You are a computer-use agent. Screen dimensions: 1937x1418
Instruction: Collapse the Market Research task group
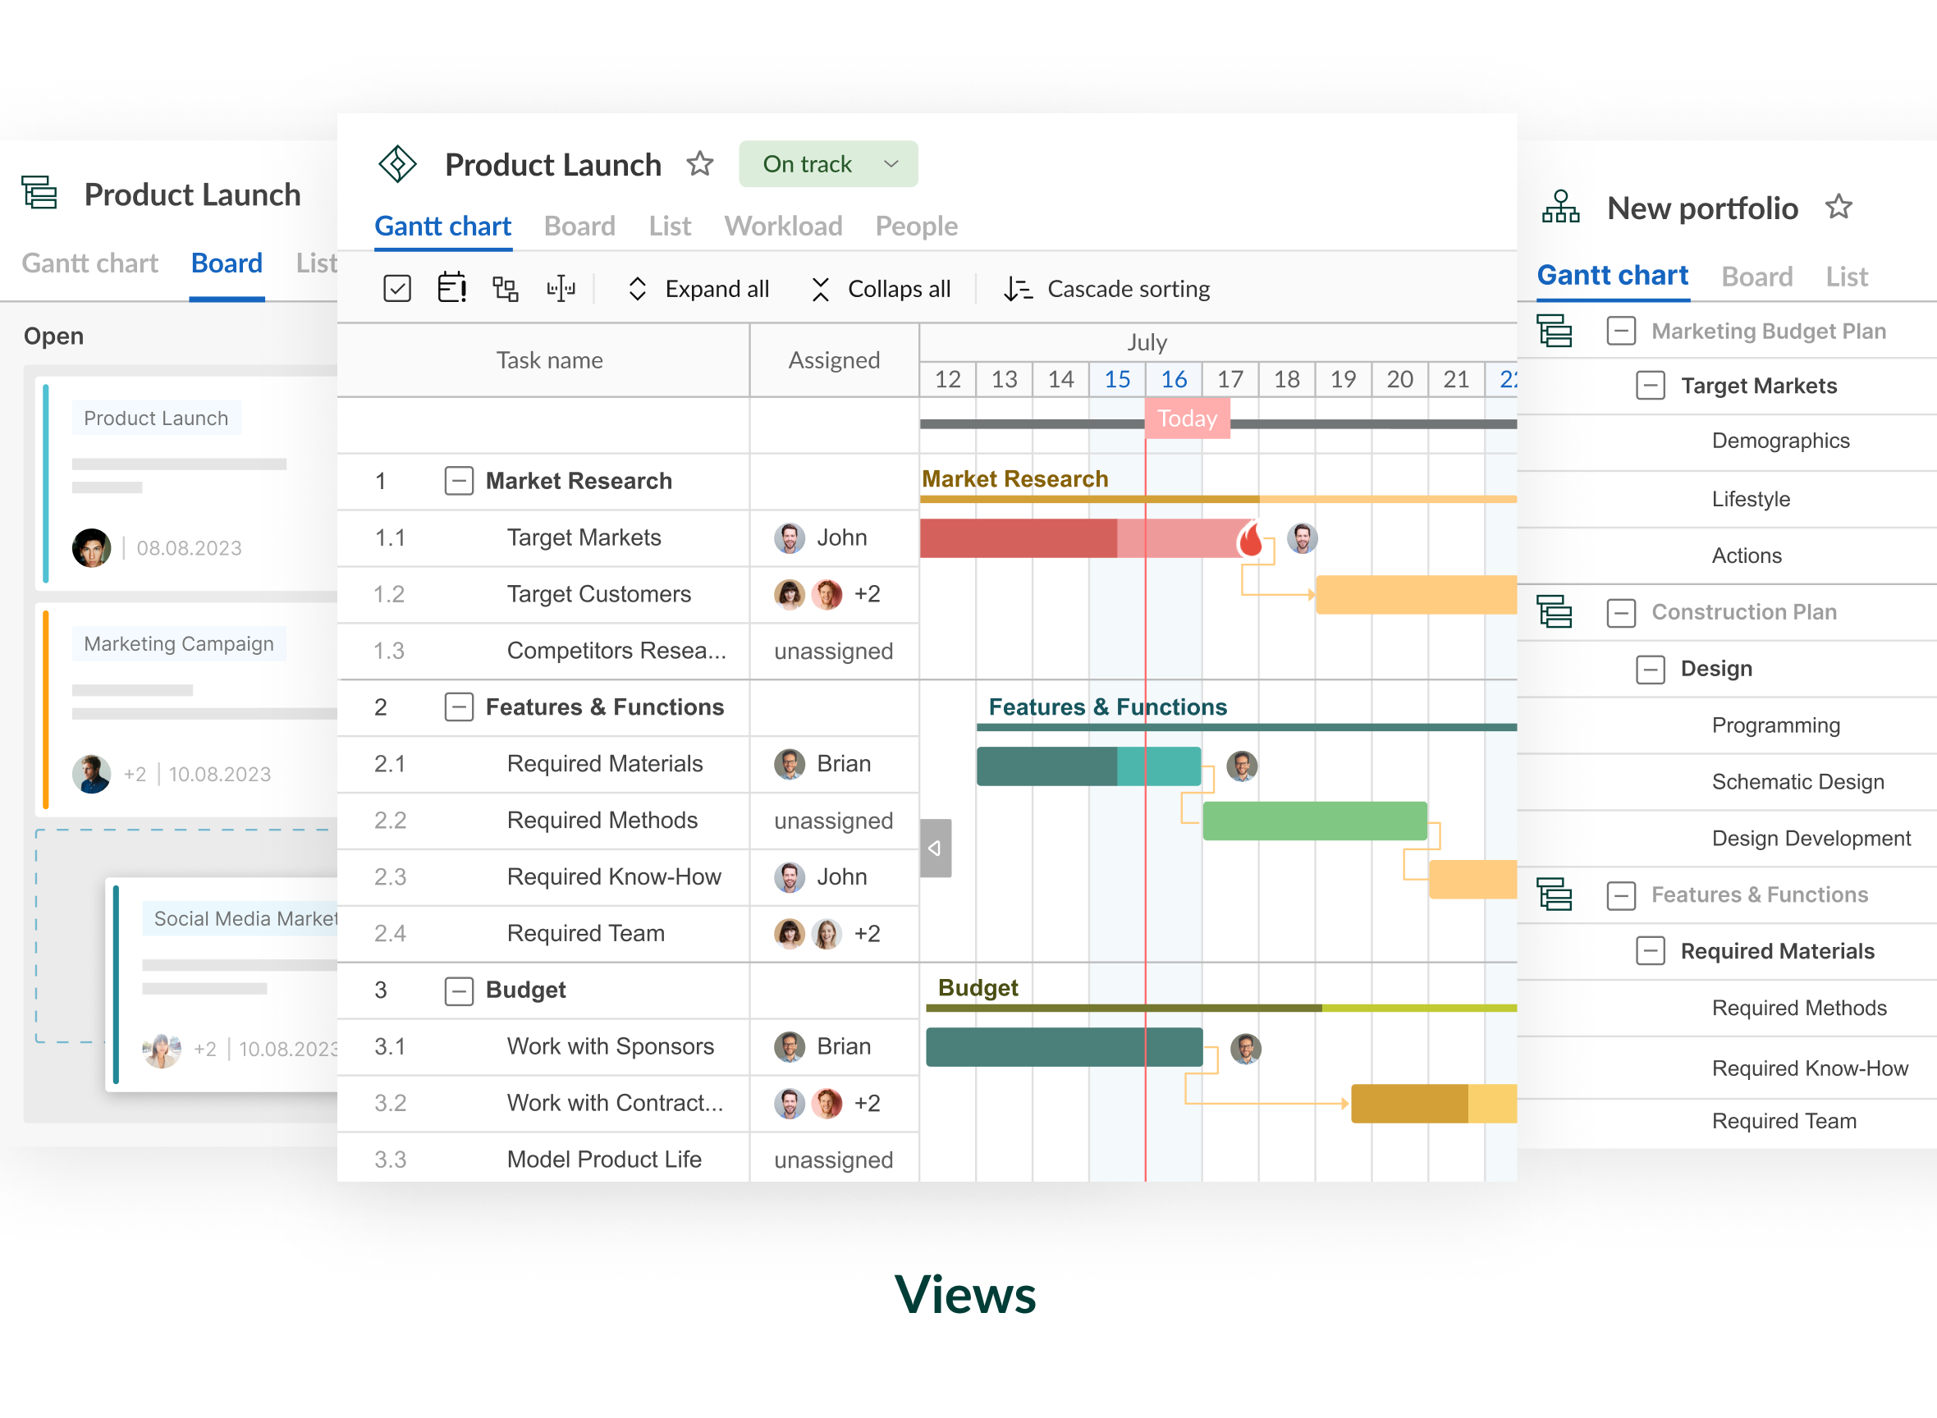coord(459,481)
